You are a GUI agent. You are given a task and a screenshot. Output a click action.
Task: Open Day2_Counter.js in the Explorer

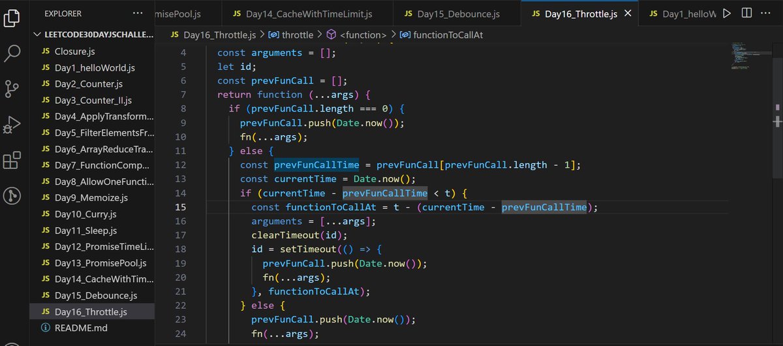coord(92,84)
